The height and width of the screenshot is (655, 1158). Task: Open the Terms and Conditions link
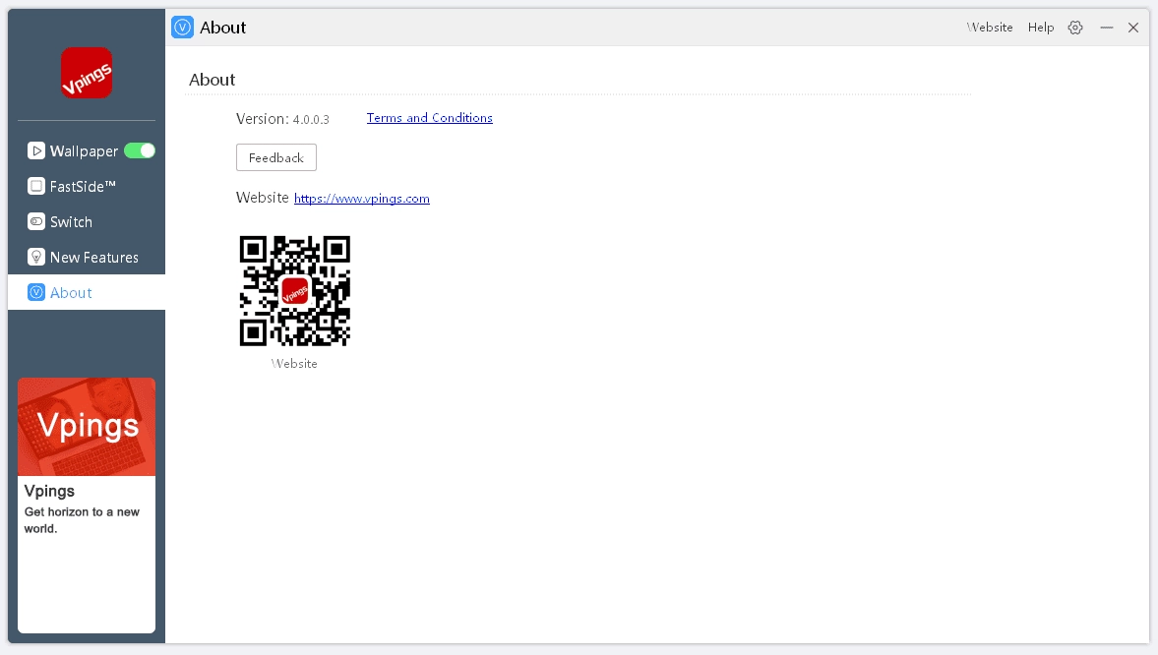(x=429, y=118)
